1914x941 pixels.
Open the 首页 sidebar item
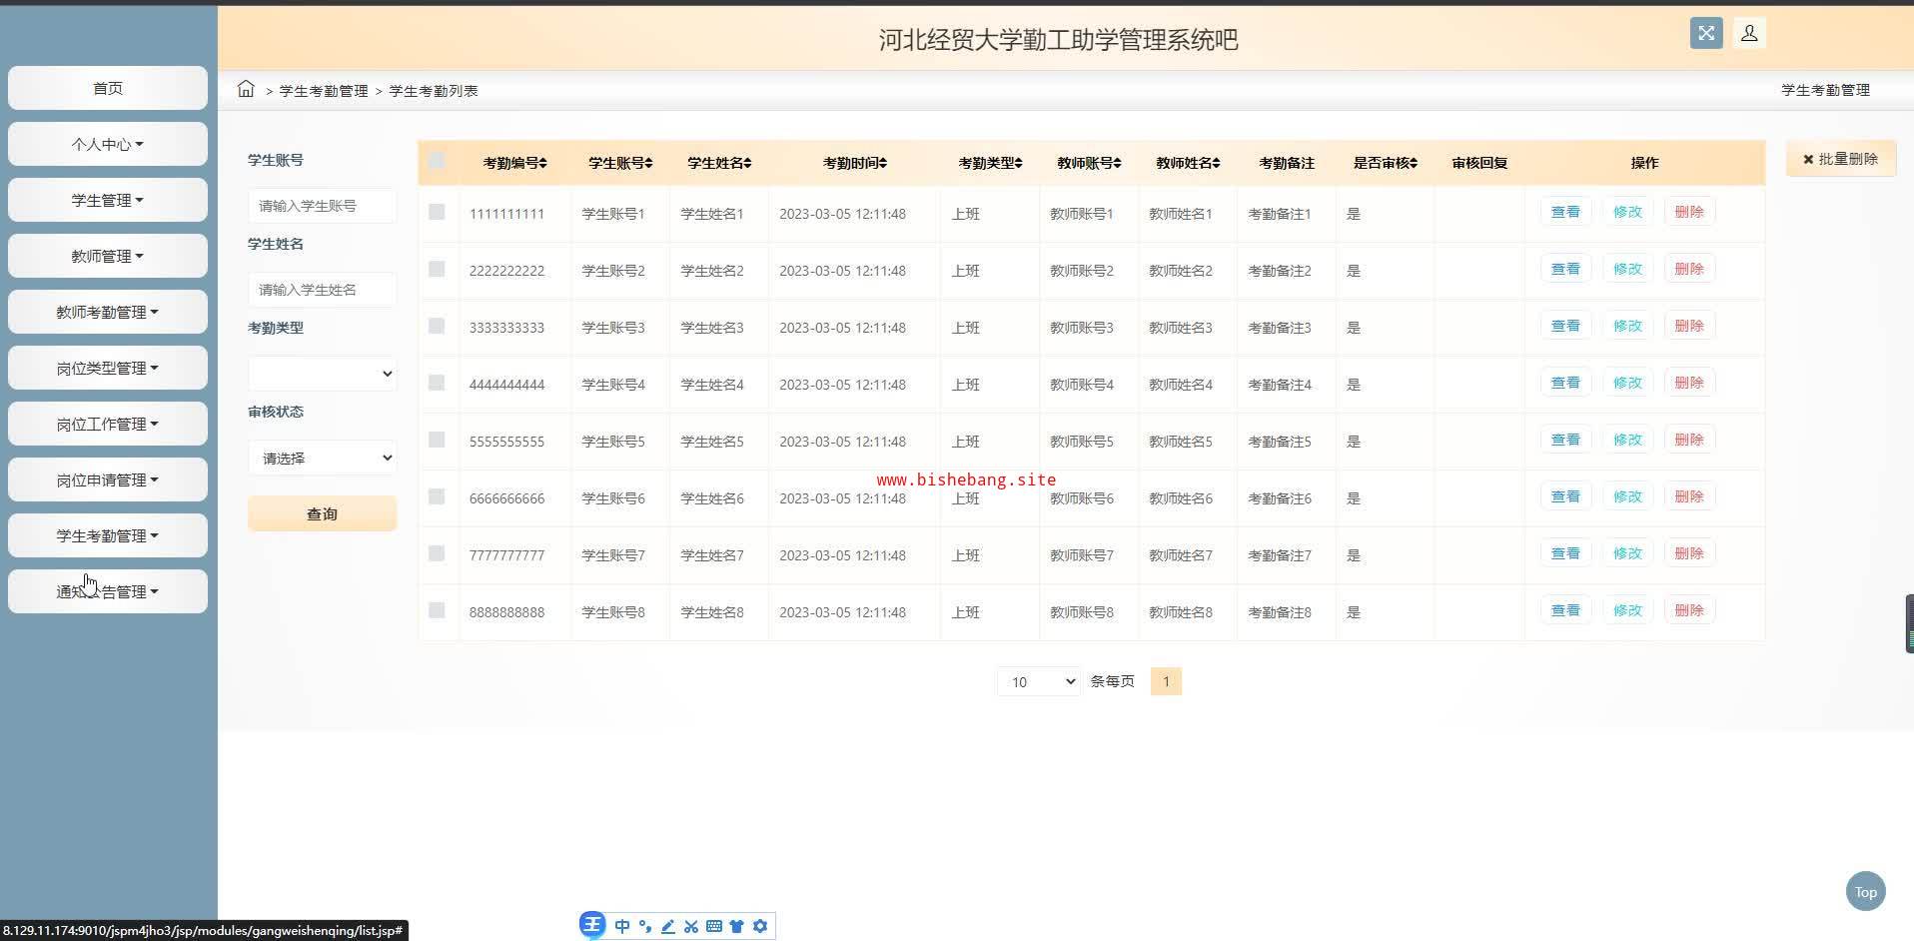(x=108, y=88)
